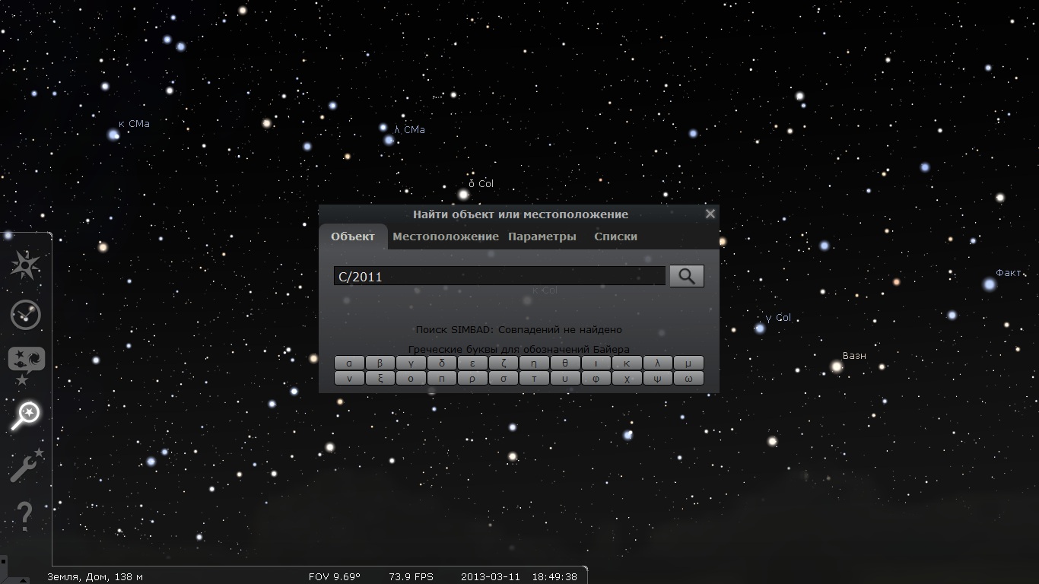Viewport: 1039px width, 584px height.
Task: Close the Найти объект dialog
Action: tap(710, 214)
